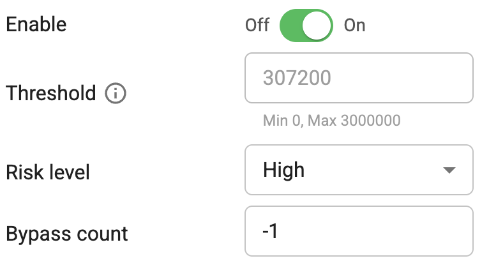Click the Min 0, Max 3000000 hint
This screenshot has width=489, height=263.
[x=331, y=120]
